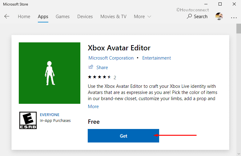241x156 pixels.
Task: Open the user profile picture menu
Action: 219,16
